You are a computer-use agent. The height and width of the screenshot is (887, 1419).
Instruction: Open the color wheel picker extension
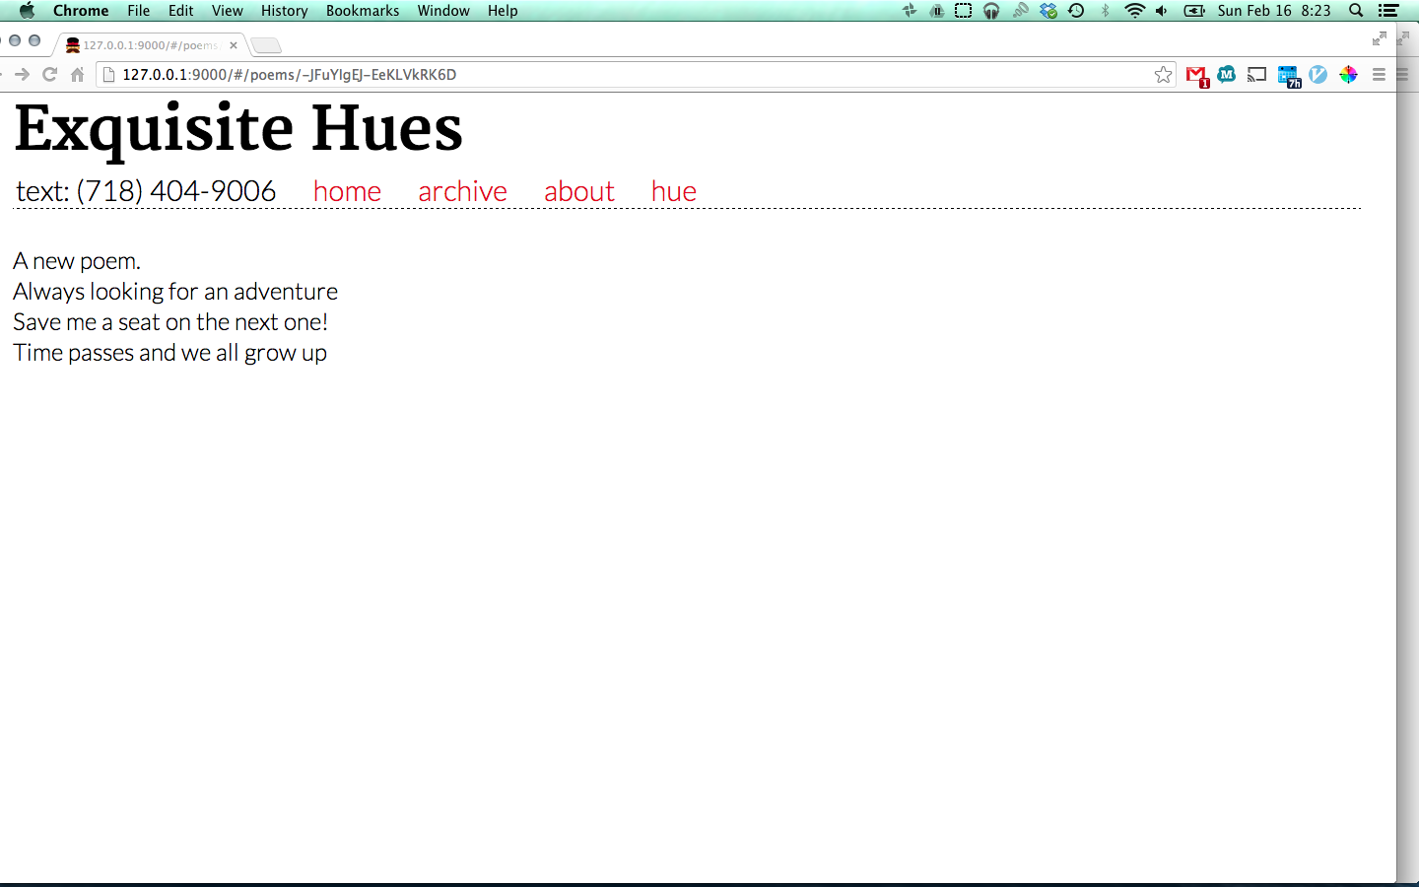[1348, 74]
